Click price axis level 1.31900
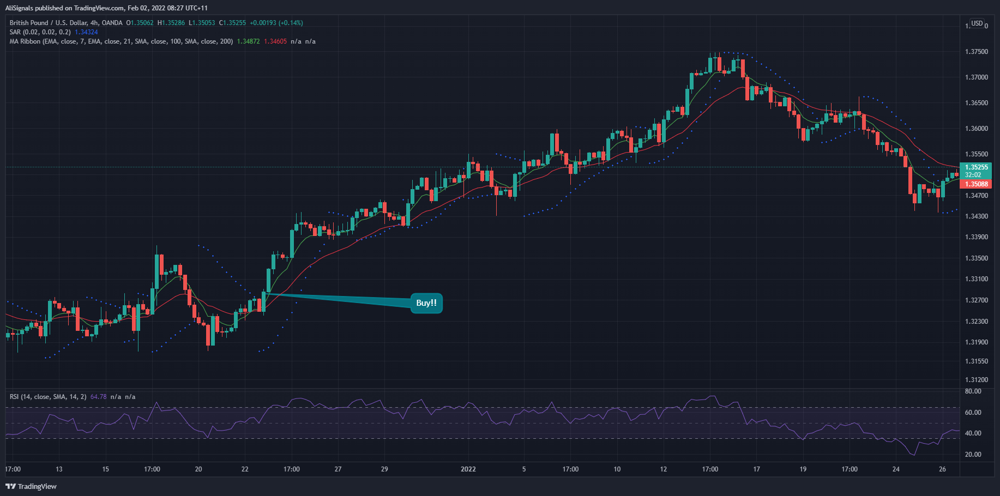1000x496 pixels. [x=976, y=342]
